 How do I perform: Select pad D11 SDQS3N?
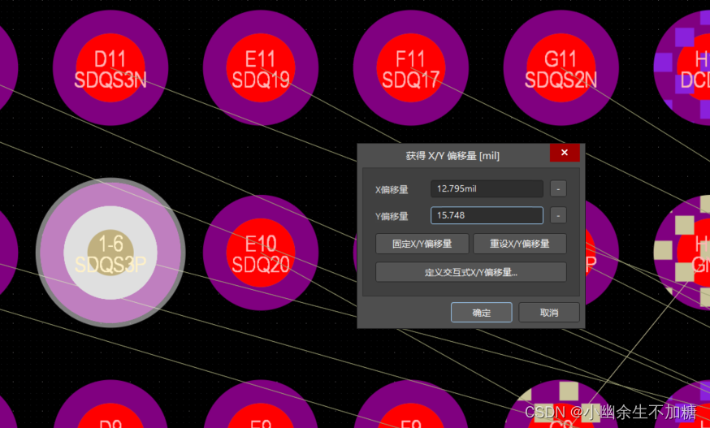click(x=110, y=68)
